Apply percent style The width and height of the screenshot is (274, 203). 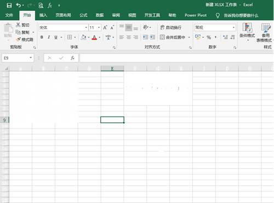209,37
